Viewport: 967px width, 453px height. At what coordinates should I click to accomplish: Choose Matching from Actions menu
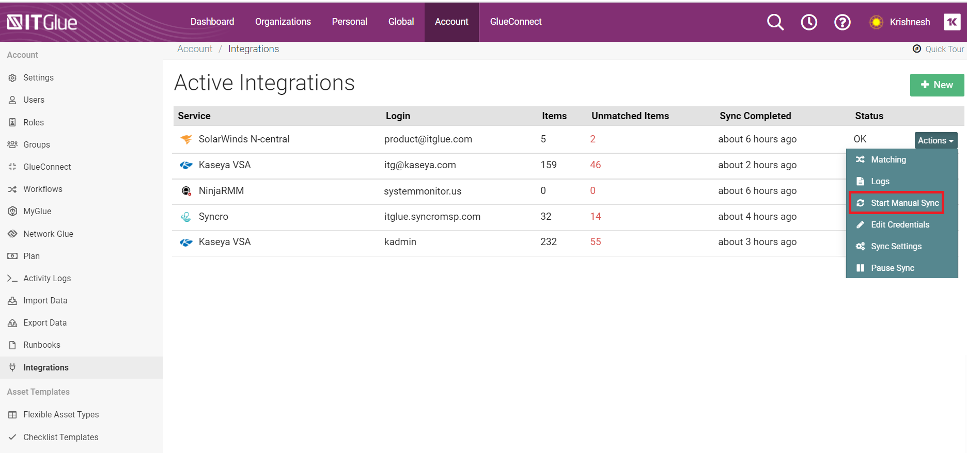coord(901,159)
